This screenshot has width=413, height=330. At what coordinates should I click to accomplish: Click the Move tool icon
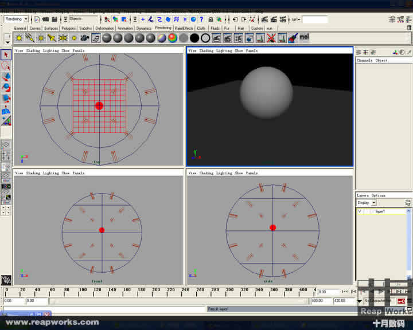click(x=6, y=77)
